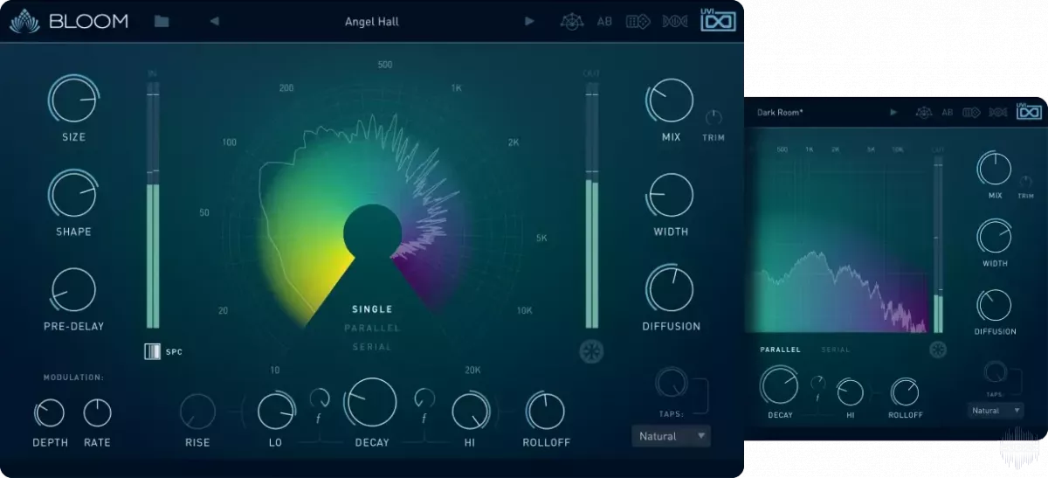Screen dimensions: 1048x478
Task: Select PARALLEL mode in the main window
Action: 372,329
